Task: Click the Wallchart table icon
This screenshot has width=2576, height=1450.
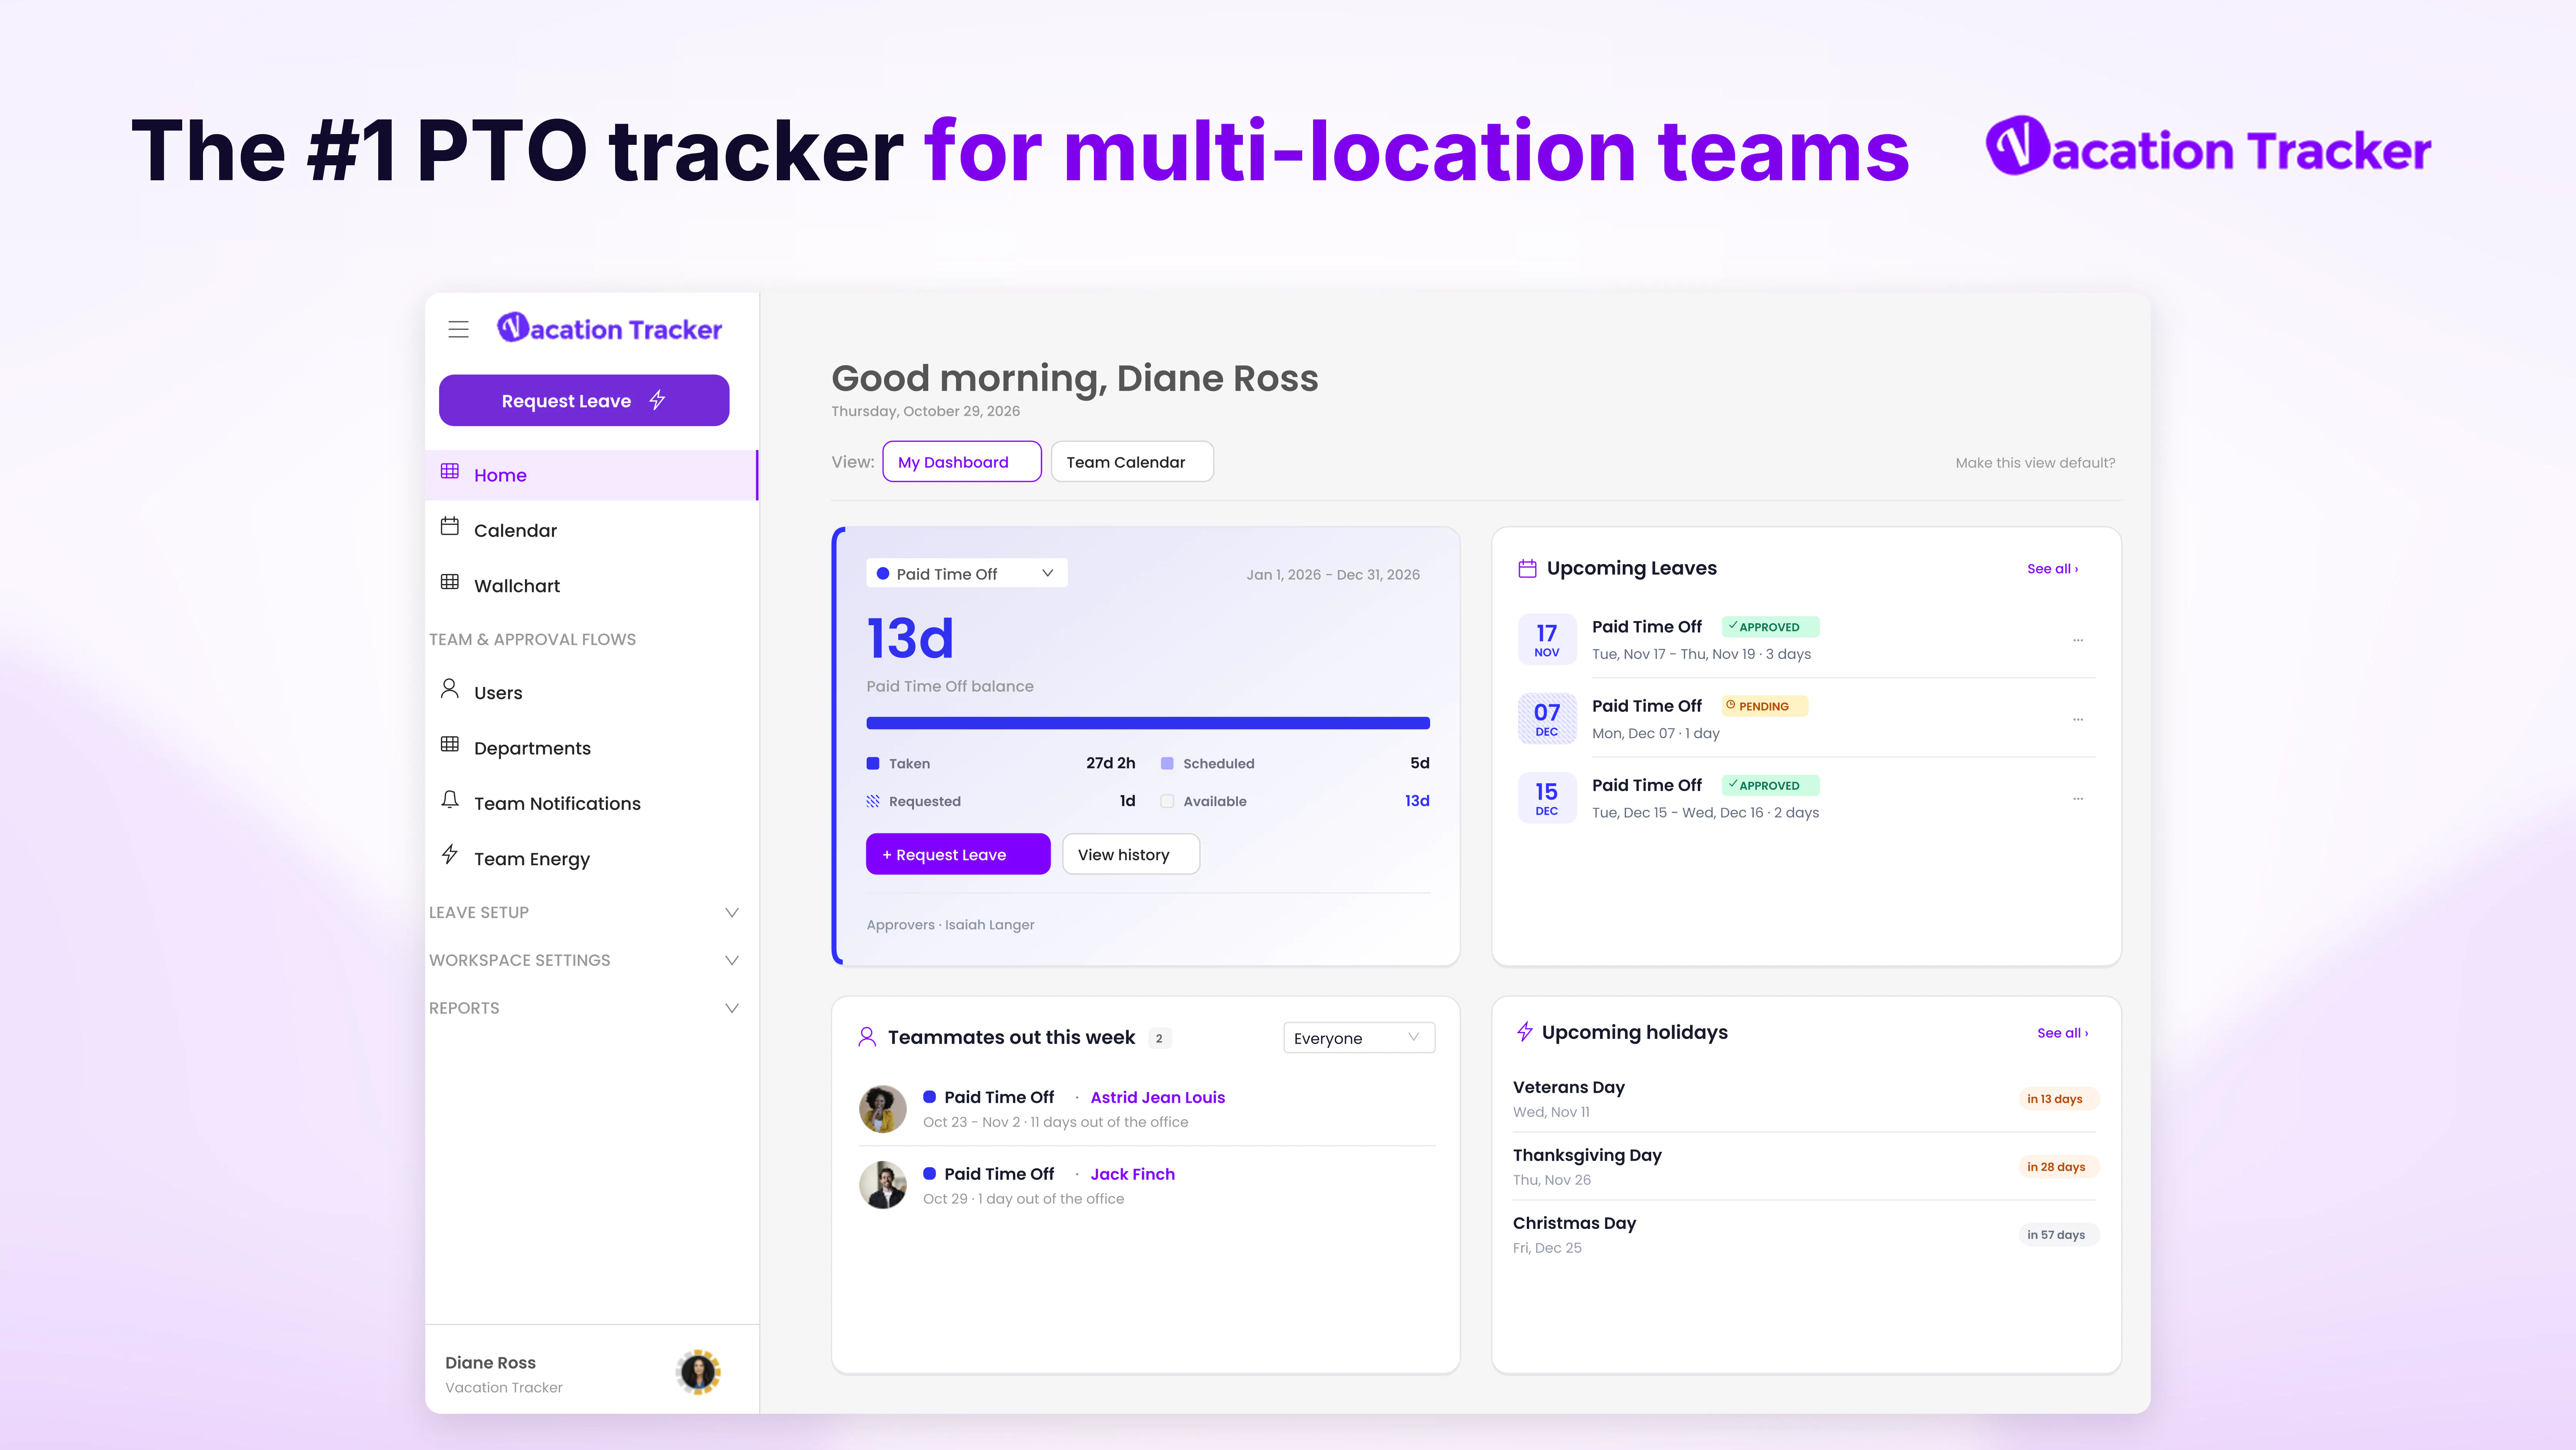Action: 450,582
